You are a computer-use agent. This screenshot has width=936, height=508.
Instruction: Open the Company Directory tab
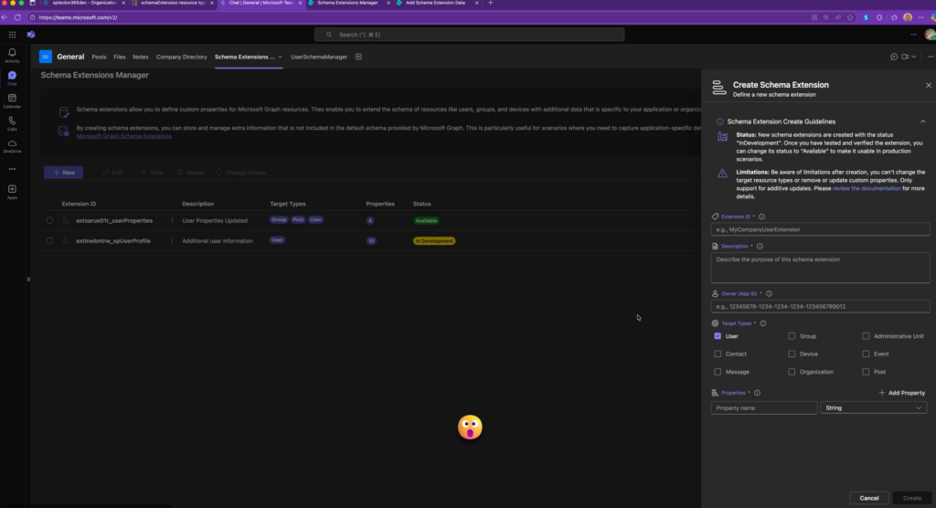[x=182, y=57]
